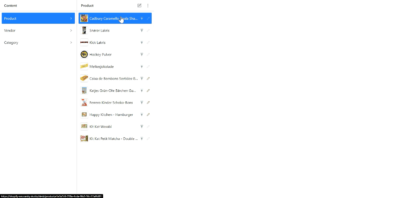Image resolution: width=420 pixels, height=198 pixels.
Task: Click publish icon for Katjes Grün-Ohr row
Action: 142,91
